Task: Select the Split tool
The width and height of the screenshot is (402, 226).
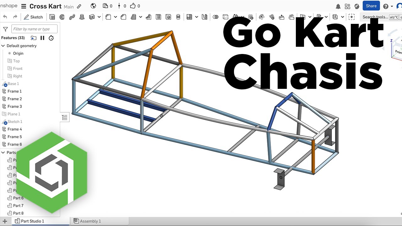Action: (x=225, y=17)
